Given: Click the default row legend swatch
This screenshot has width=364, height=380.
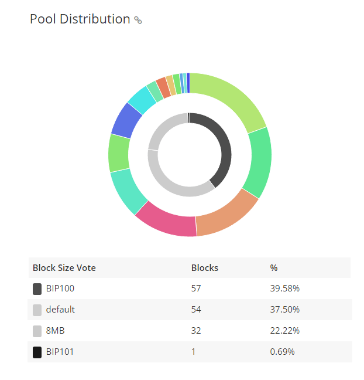Looking at the screenshot, I should pyautogui.click(x=37, y=310).
